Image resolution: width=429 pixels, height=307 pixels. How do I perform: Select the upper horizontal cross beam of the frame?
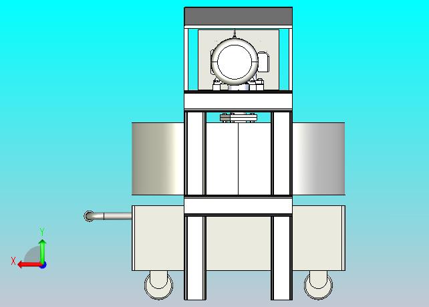(x=239, y=102)
